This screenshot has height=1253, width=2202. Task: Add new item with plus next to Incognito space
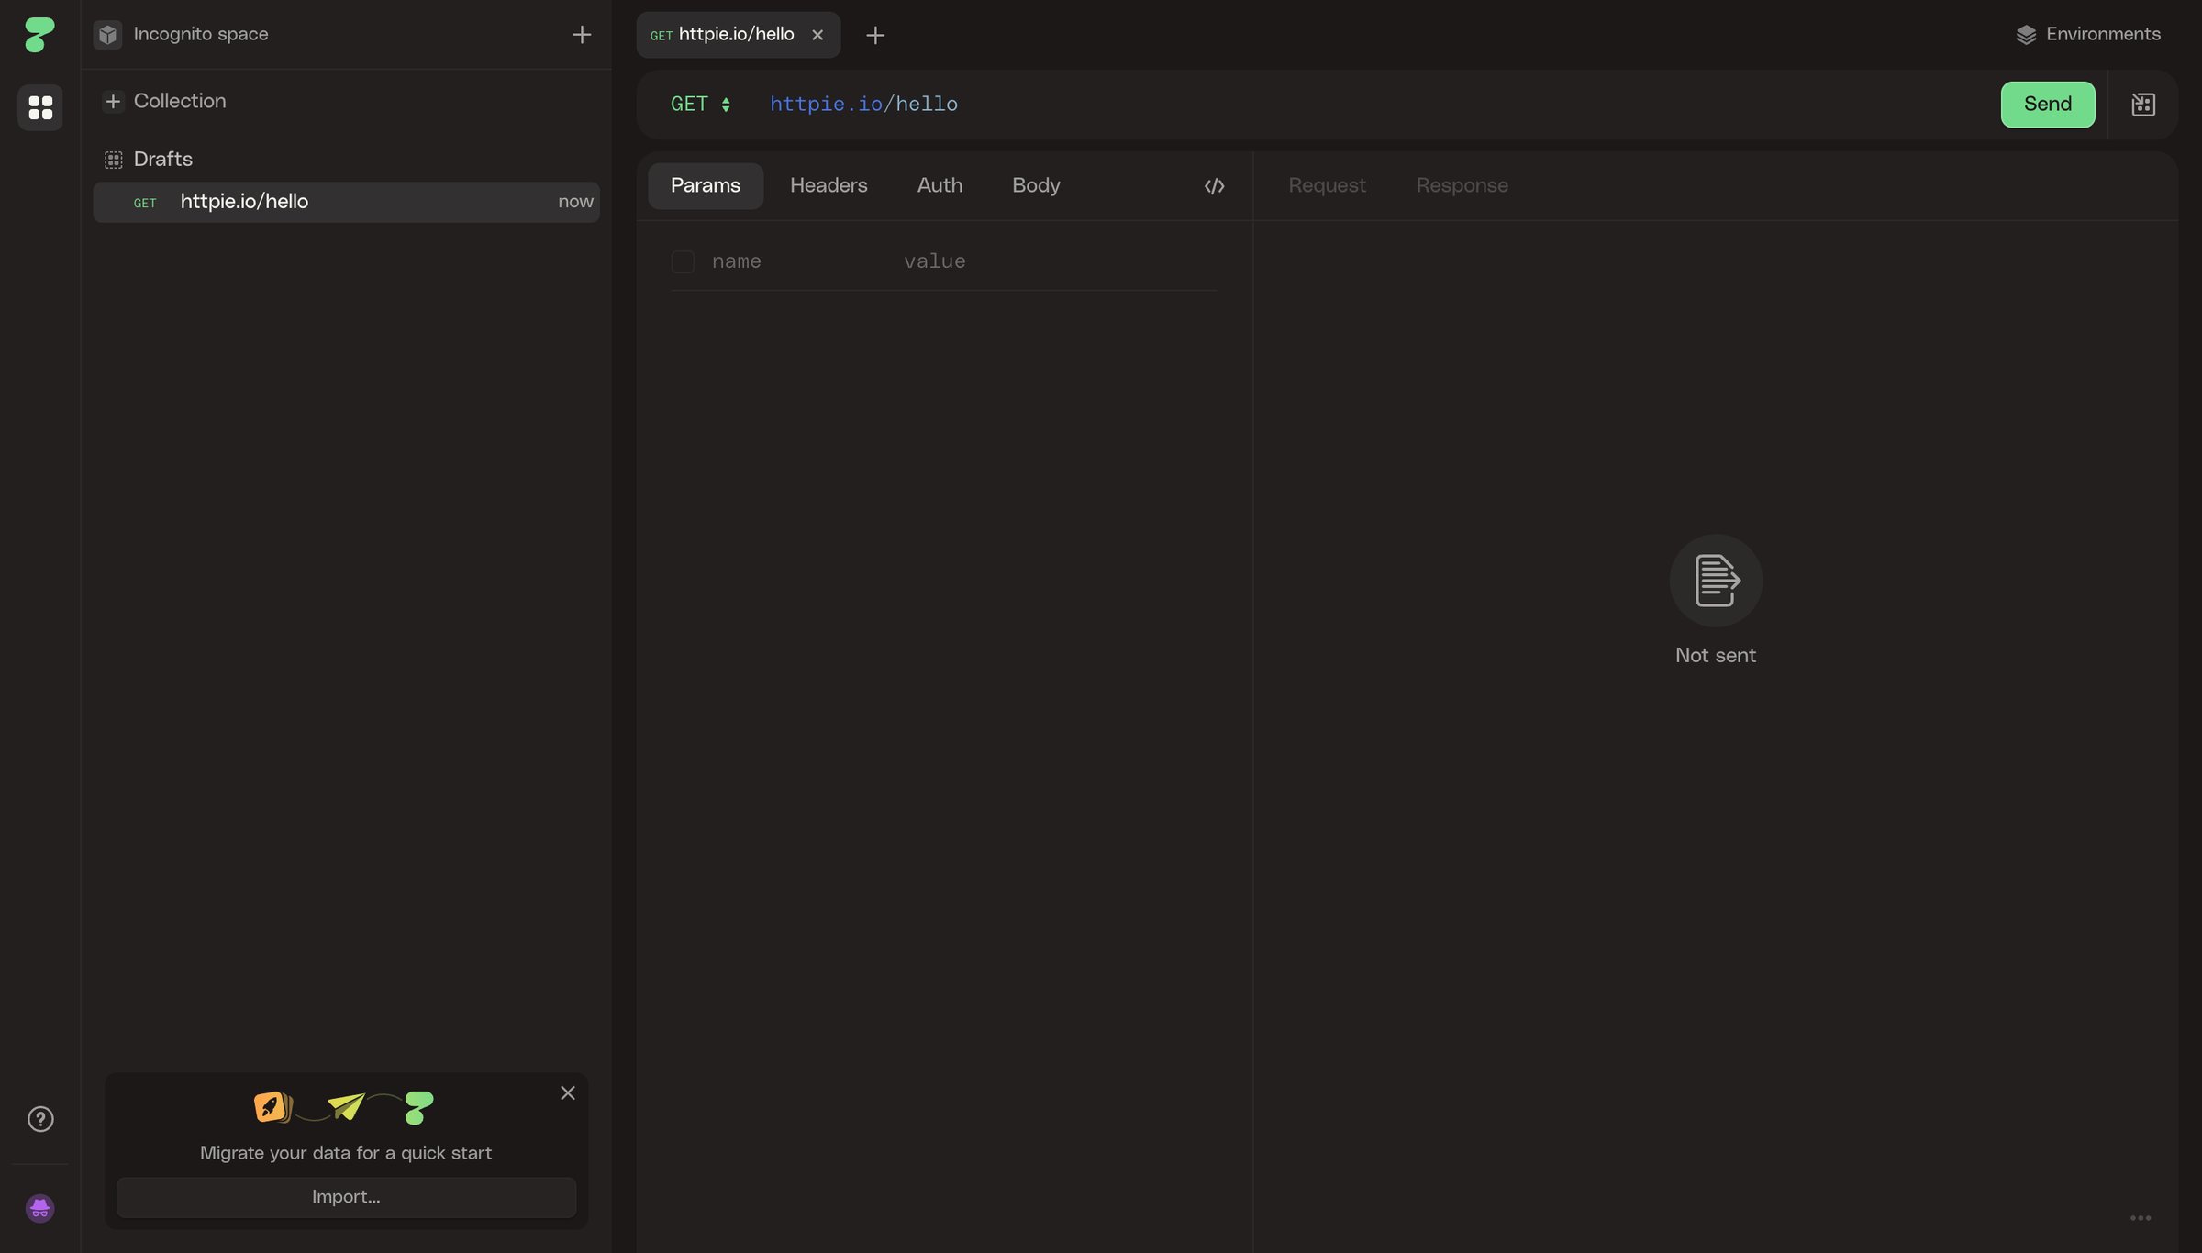[x=582, y=35]
